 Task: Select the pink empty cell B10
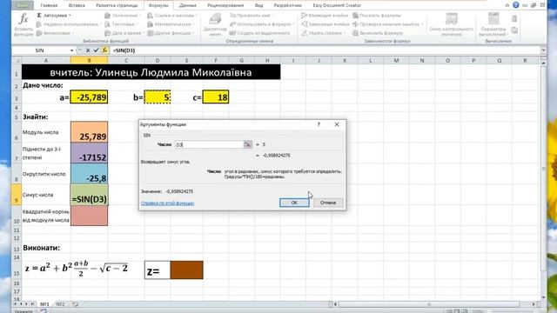tap(89, 216)
